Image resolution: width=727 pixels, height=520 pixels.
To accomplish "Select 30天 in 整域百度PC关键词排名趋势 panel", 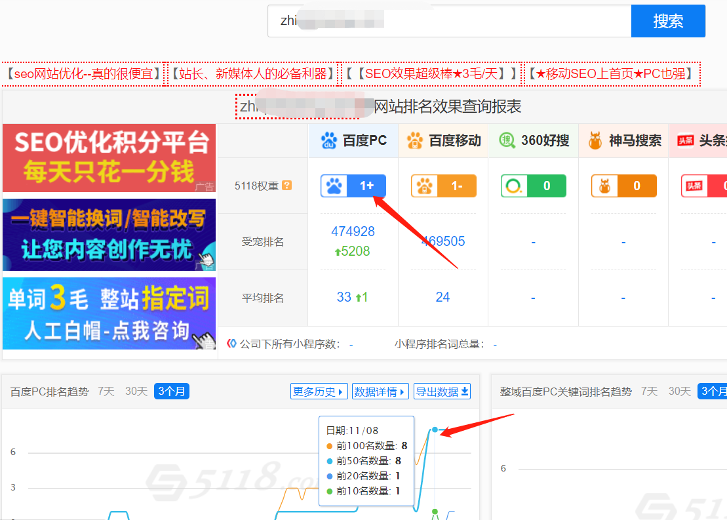I will pos(680,391).
